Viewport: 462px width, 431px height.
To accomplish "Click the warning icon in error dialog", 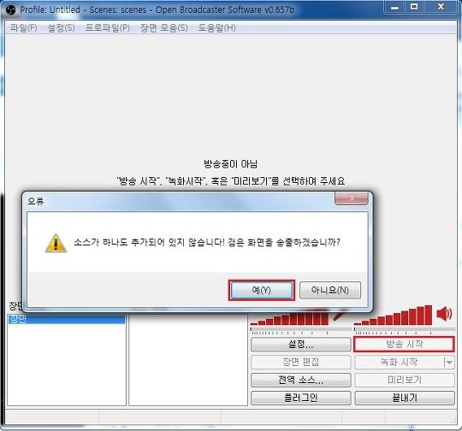I will 56,243.
